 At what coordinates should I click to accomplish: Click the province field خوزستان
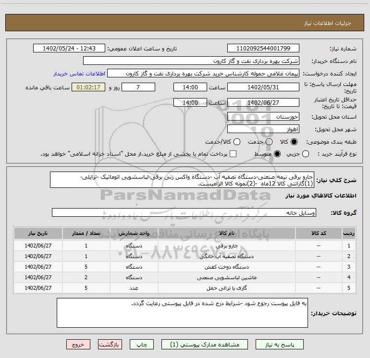tap(263, 117)
